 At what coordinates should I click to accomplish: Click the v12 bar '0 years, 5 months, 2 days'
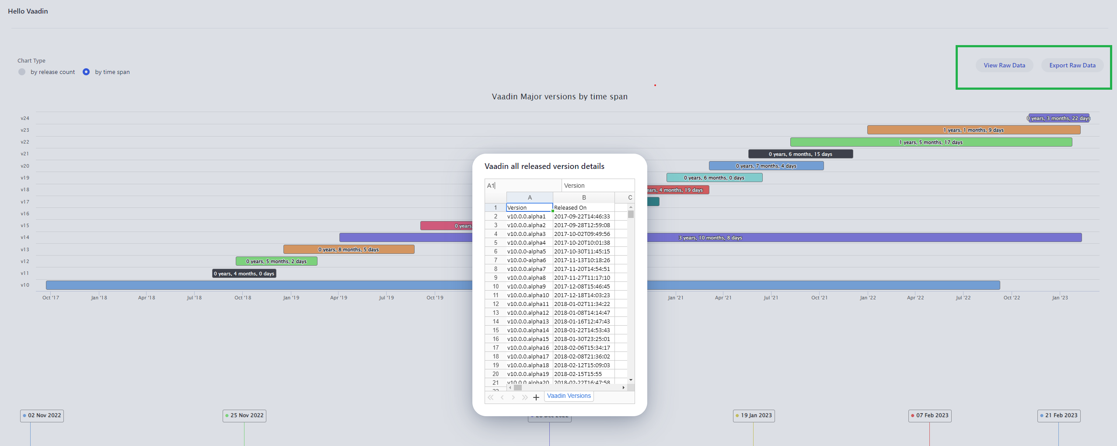click(x=276, y=261)
